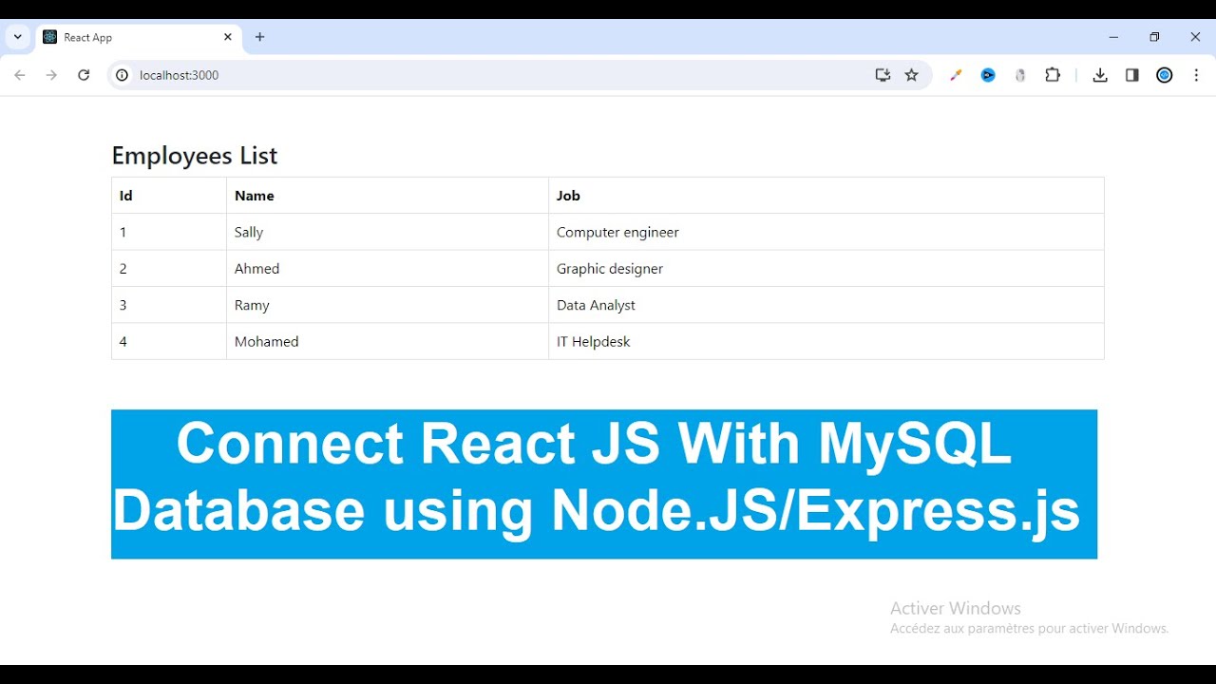Viewport: 1216px width, 684px height.
Task: Select the React App tab
Action: [139, 37]
